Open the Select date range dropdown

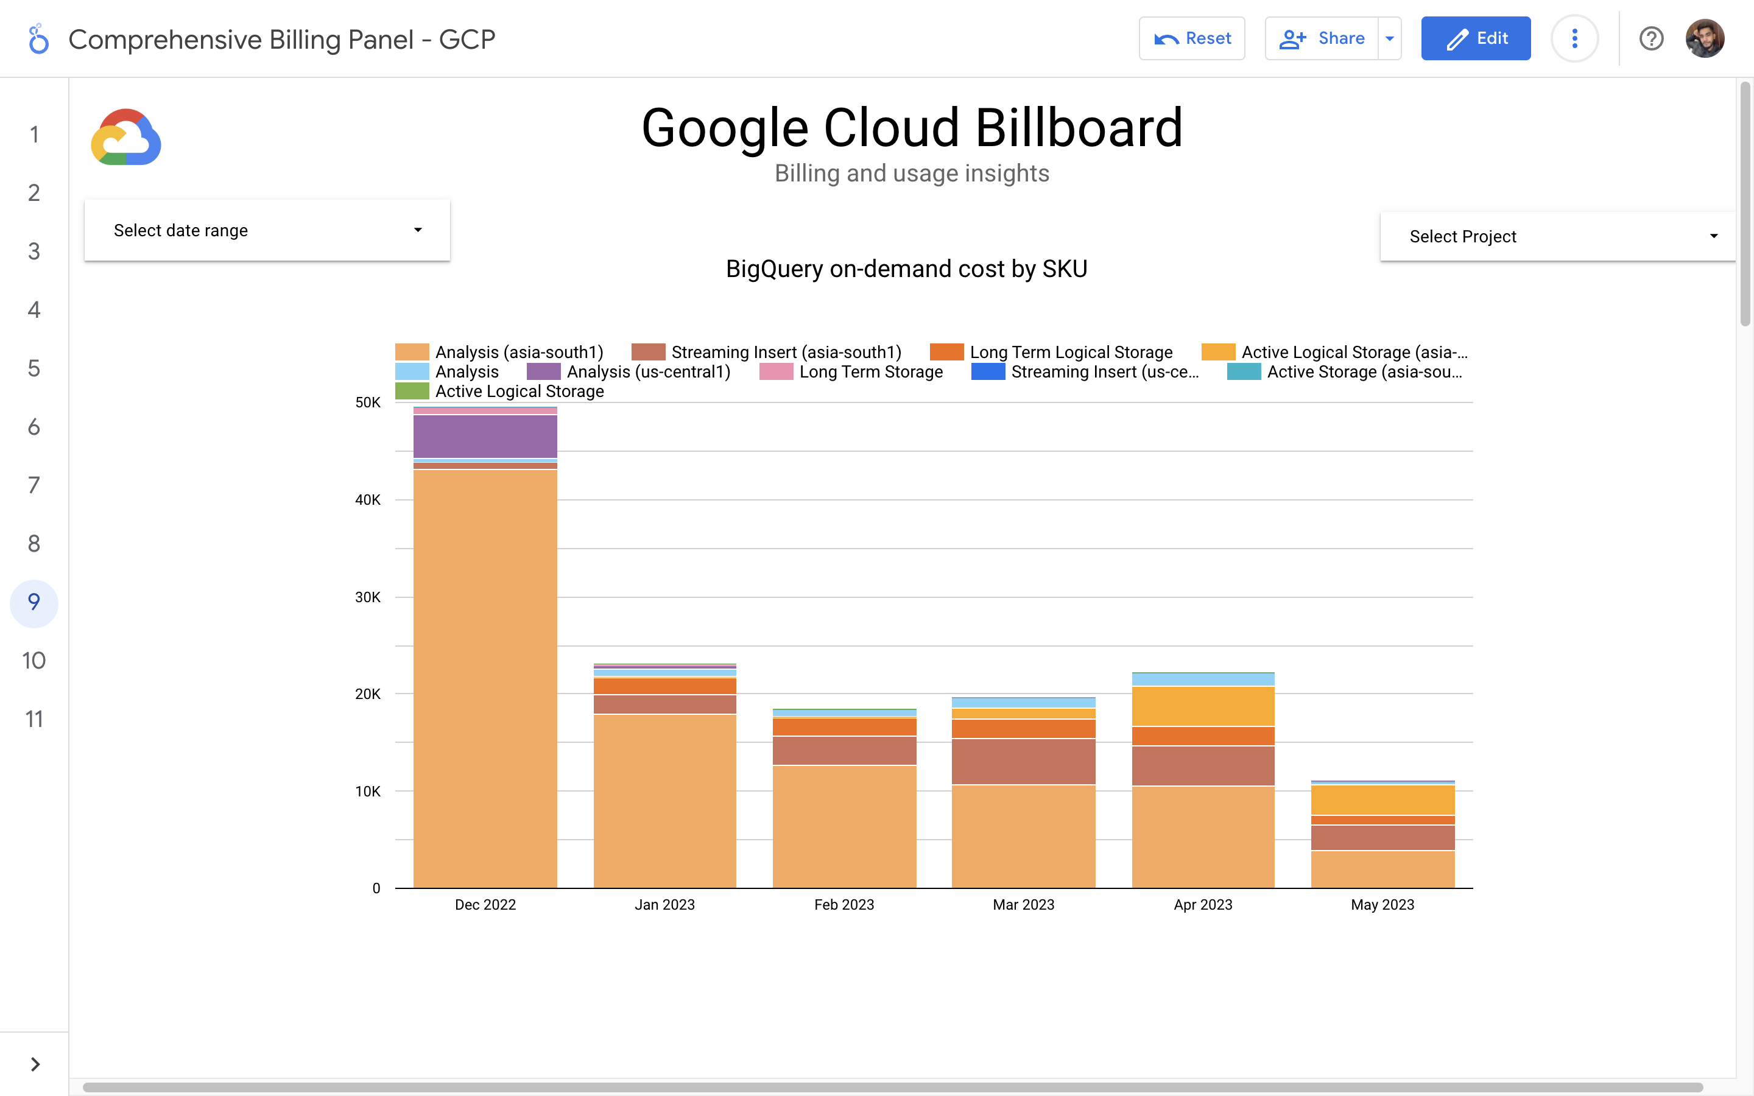click(267, 231)
